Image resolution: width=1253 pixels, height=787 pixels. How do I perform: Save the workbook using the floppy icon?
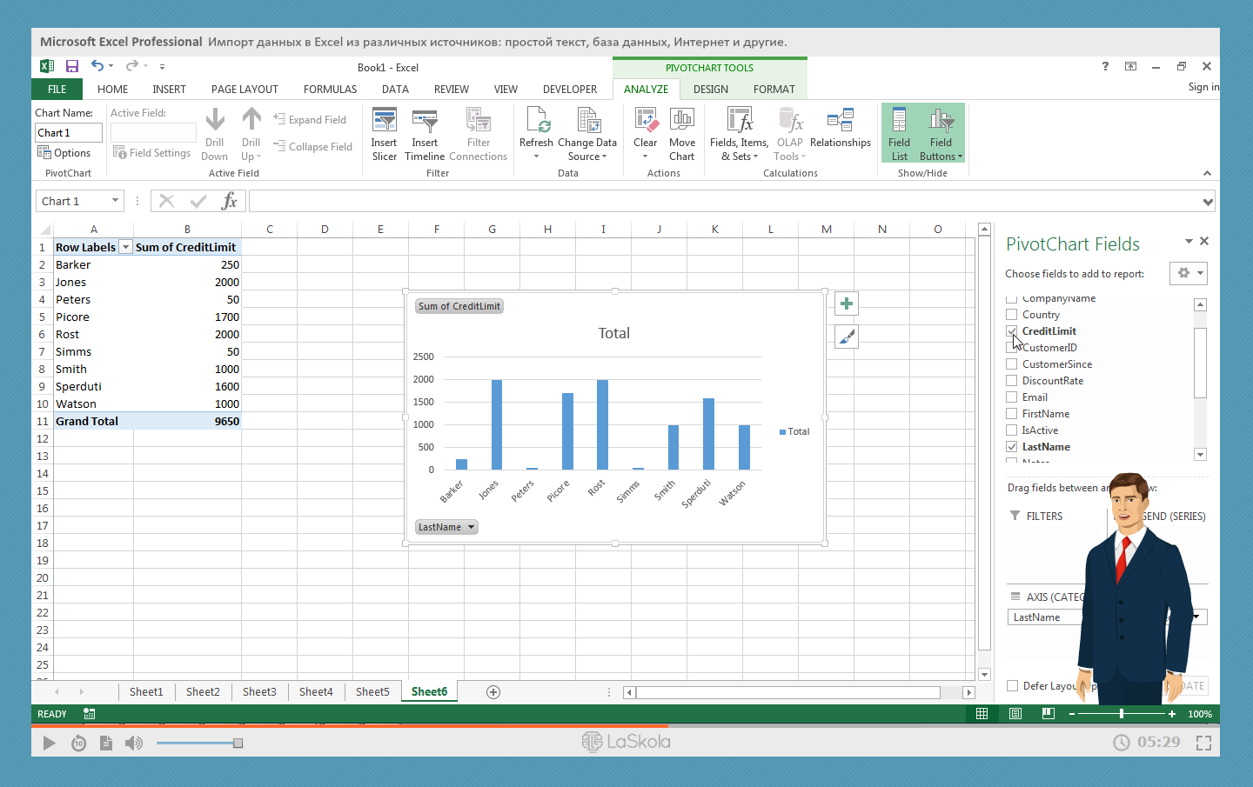(x=72, y=66)
